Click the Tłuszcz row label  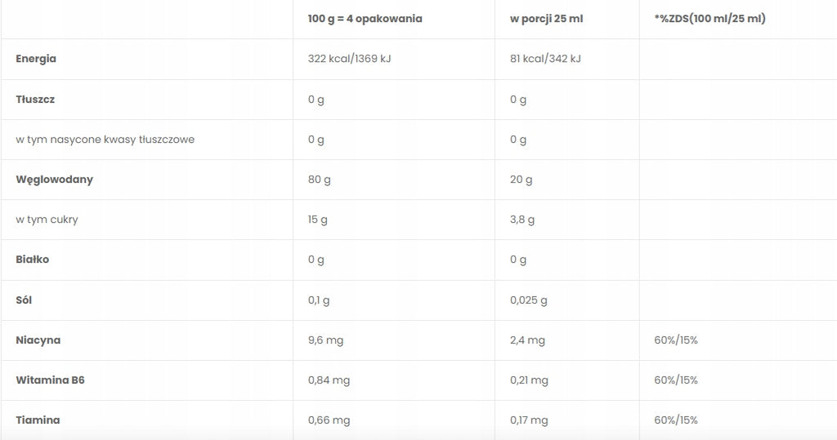35,100
